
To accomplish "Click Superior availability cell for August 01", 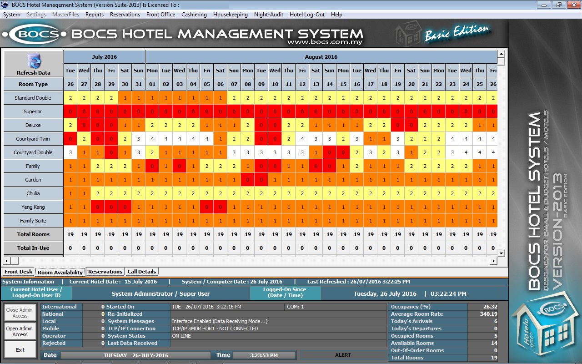I will tap(152, 111).
